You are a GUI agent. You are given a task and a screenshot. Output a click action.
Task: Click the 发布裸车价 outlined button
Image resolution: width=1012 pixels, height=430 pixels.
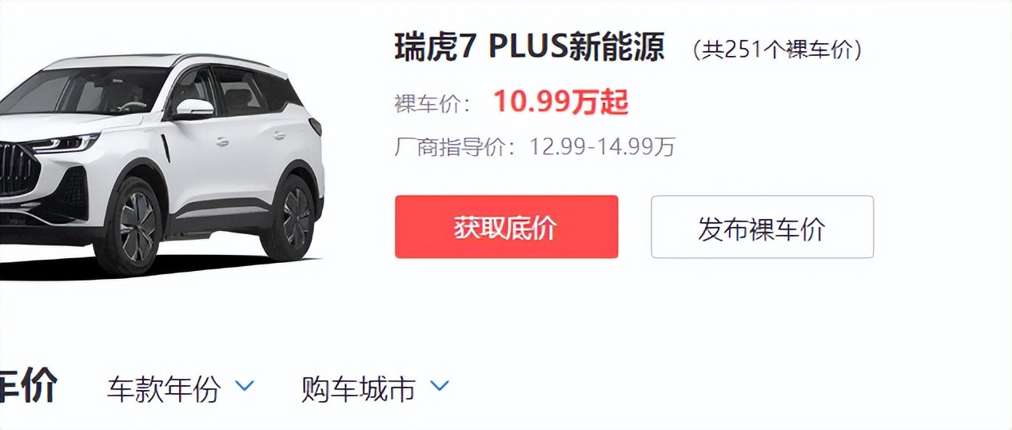click(762, 227)
